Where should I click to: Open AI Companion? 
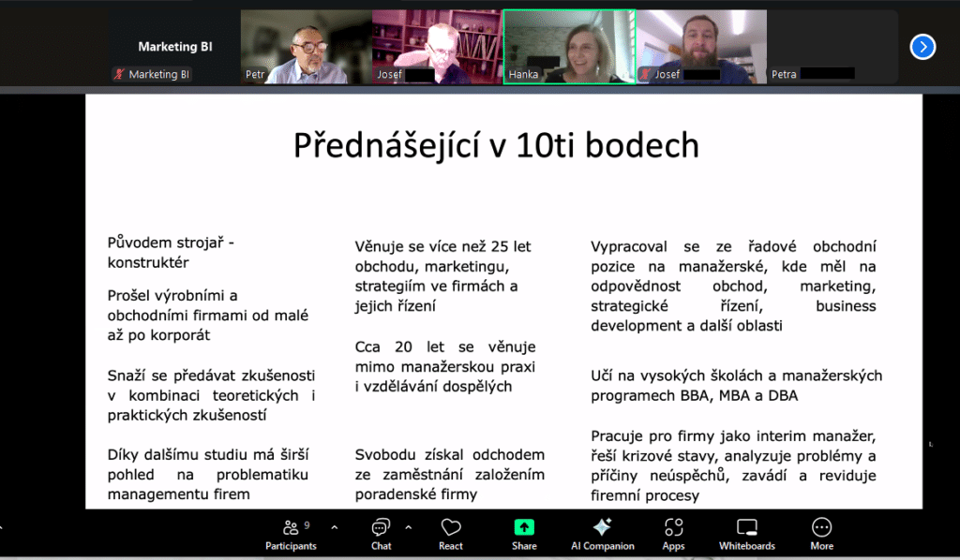pos(603,535)
